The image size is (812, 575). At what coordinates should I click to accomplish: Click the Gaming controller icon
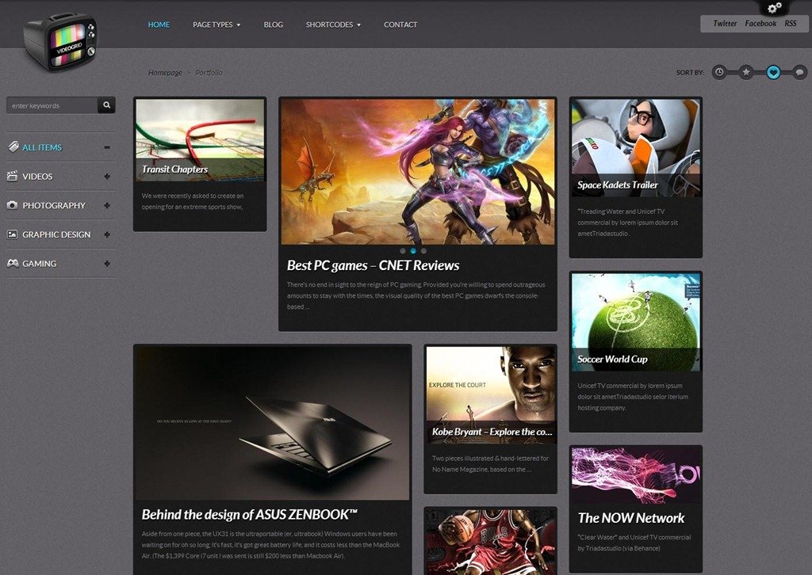pyautogui.click(x=13, y=263)
